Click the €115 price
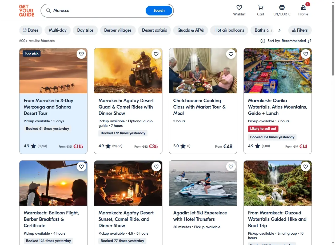The width and height of the screenshot is (335, 245). [x=78, y=146]
